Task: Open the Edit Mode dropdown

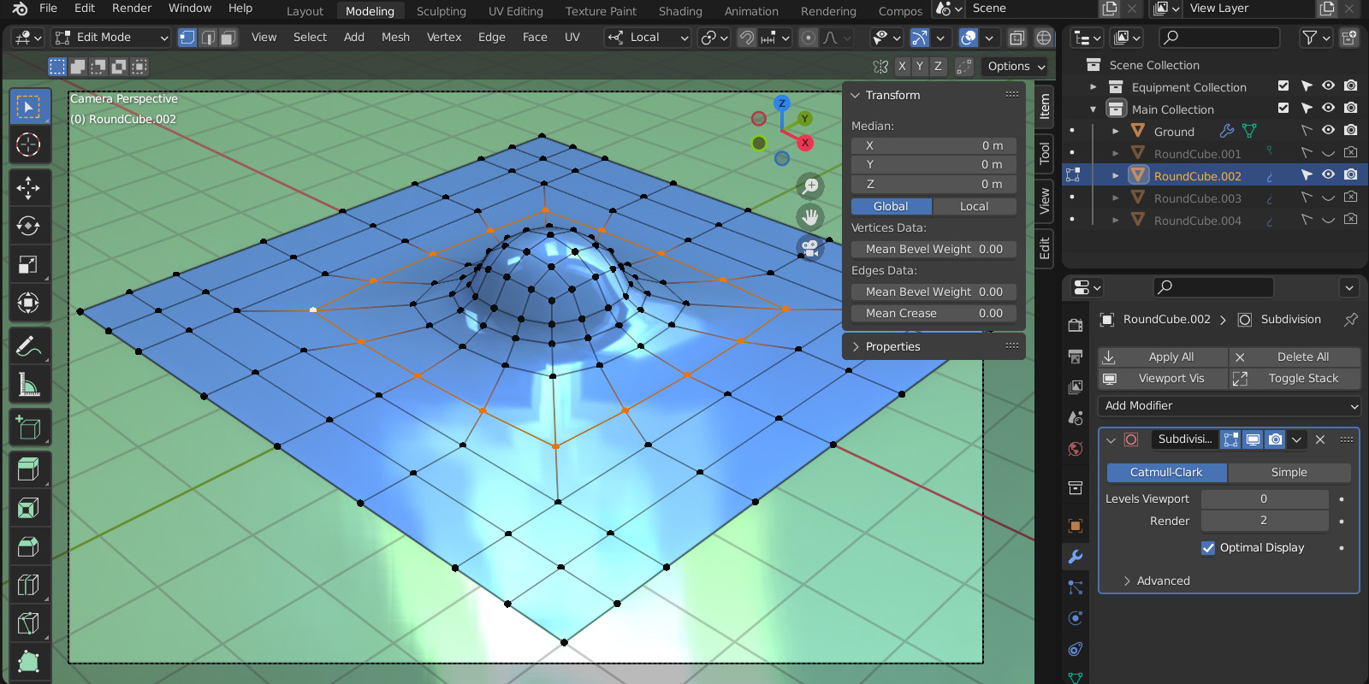Action: point(111,38)
